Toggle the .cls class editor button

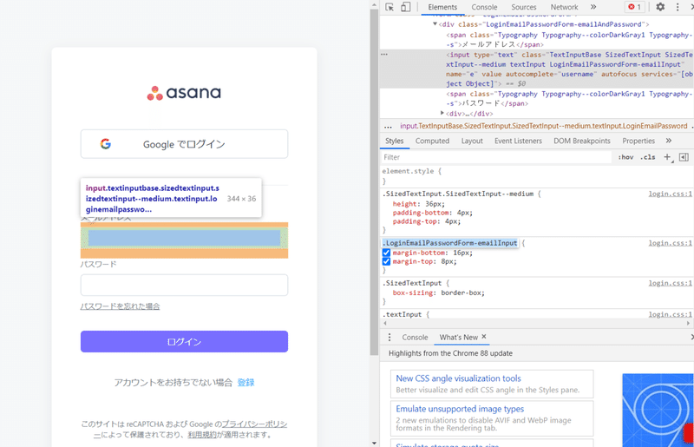click(648, 157)
